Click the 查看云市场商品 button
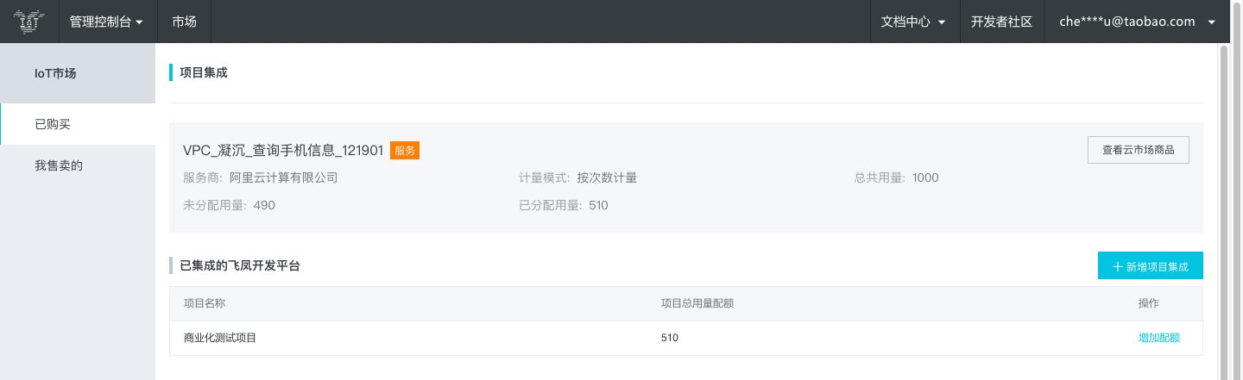Image resolution: width=1243 pixels, height=380 pixels. (x=1138, y=150)
